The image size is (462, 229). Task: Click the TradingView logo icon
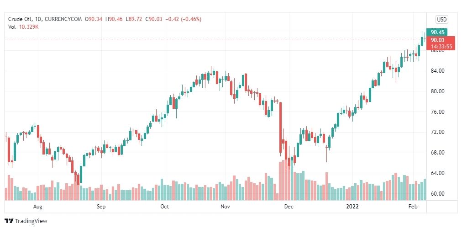[x=9, y=221]
